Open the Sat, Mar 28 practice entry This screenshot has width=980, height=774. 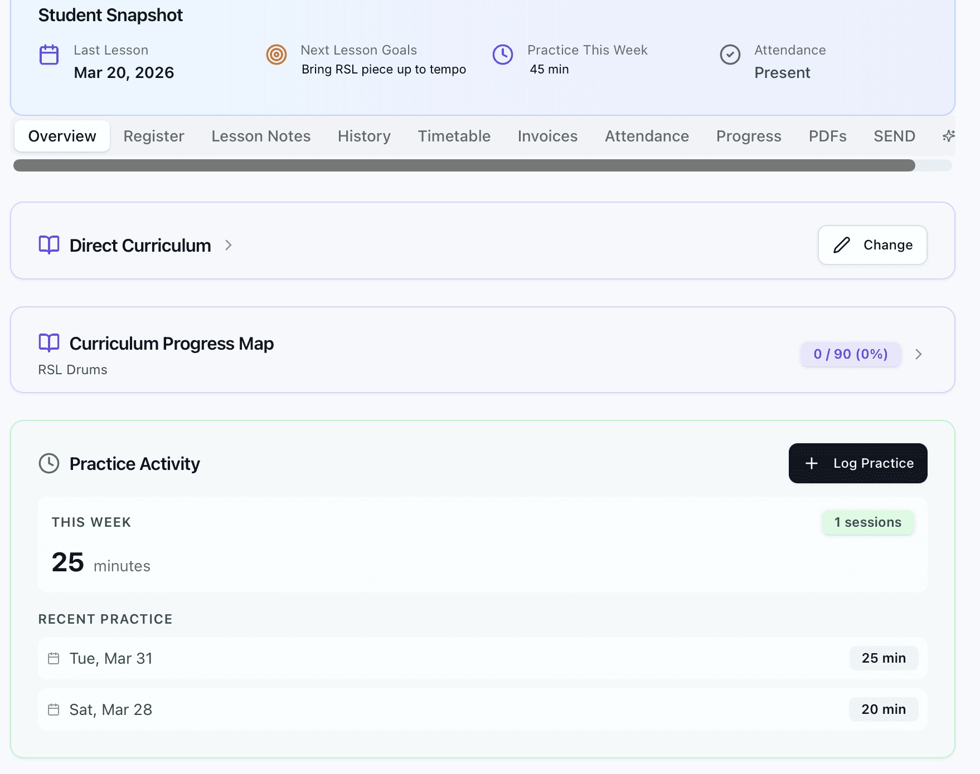483,709
